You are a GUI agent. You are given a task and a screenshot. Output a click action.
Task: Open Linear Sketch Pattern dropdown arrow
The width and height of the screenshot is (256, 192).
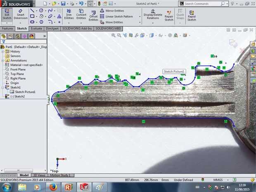coord(140,17)
